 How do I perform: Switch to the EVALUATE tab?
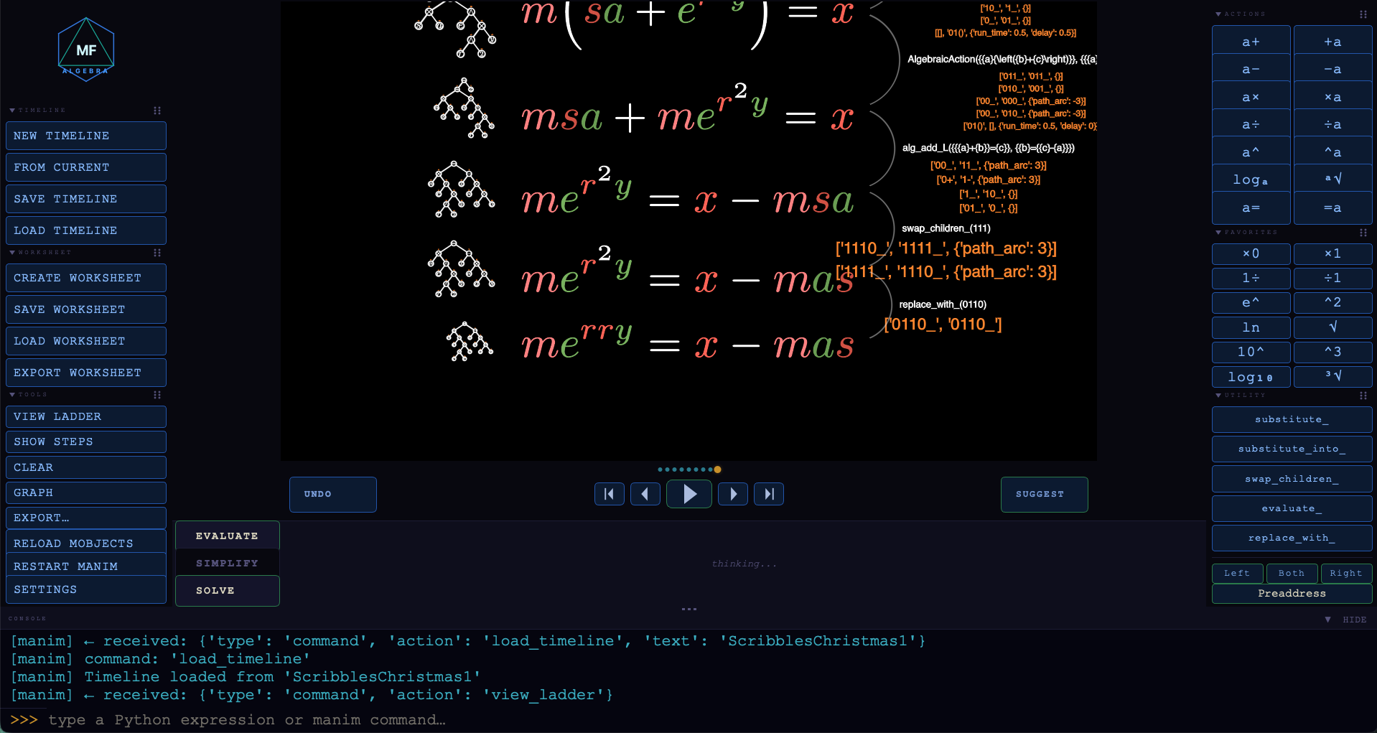point(227,536)
